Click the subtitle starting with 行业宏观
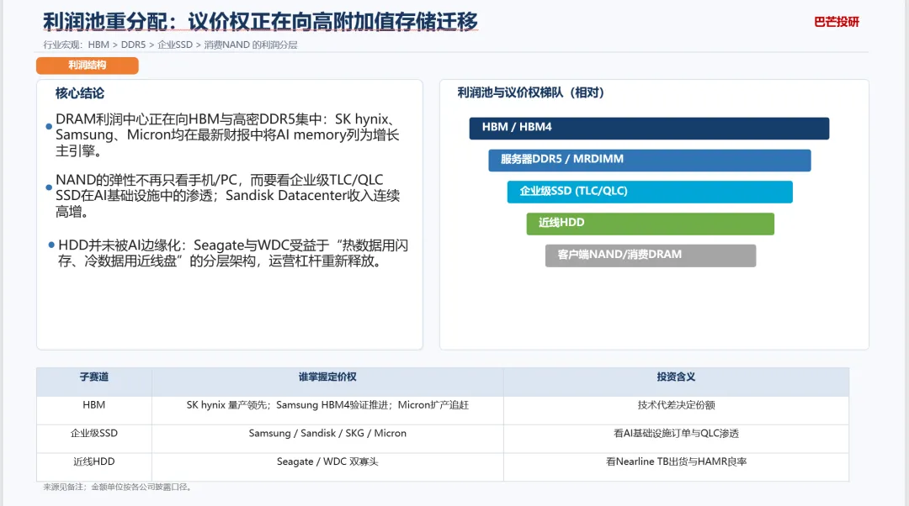This screenshot has height=506, width=909. click(x=170, y=45)
